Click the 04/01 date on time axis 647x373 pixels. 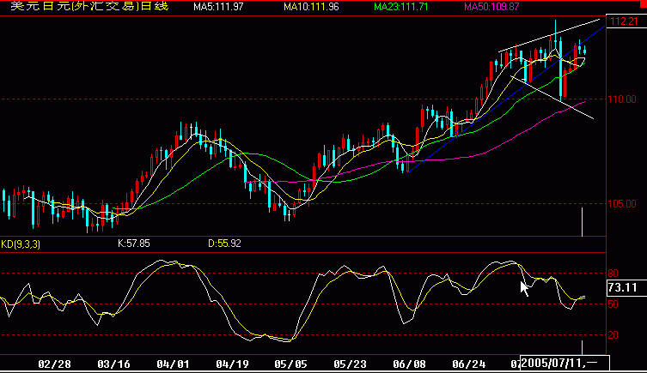[173, 364]
